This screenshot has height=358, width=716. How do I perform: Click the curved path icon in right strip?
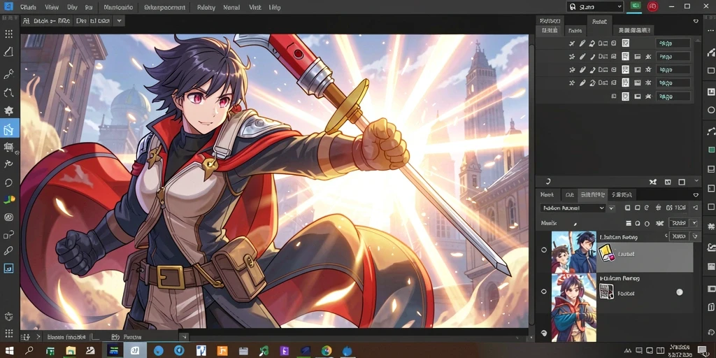[710, 131]
